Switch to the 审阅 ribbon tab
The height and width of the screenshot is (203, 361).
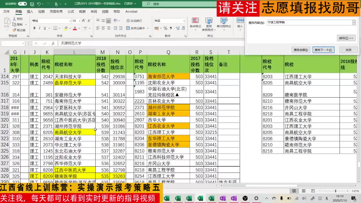coord(94,12)
